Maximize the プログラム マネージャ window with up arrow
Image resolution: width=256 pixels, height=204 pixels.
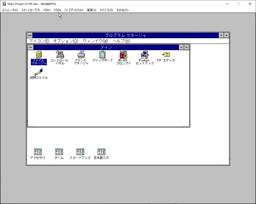[x=227, y=35]
